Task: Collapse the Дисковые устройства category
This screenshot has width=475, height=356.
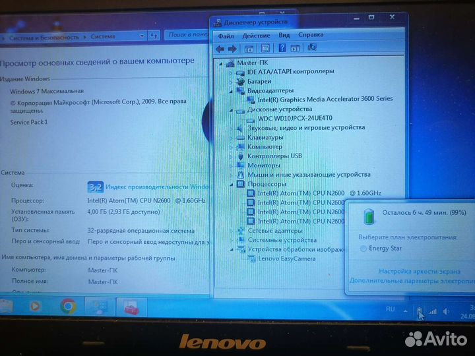Action: coord(230,110)
